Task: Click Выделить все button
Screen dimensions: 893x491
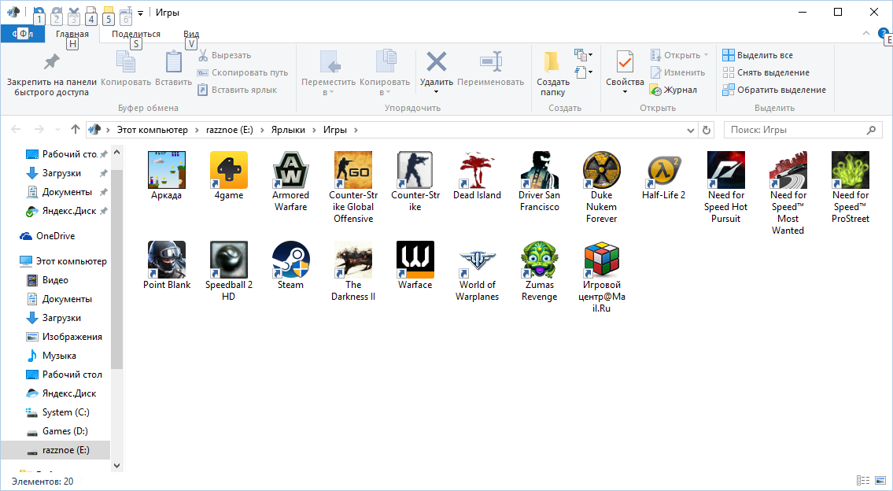Action: point(758,55)
